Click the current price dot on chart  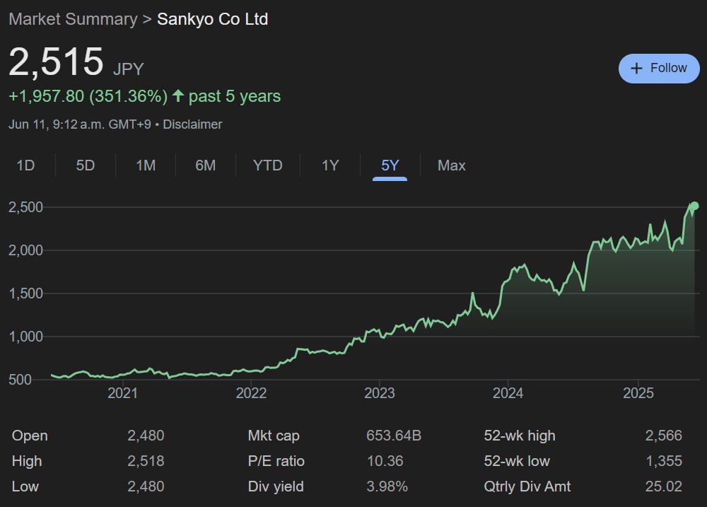point(694,206)
